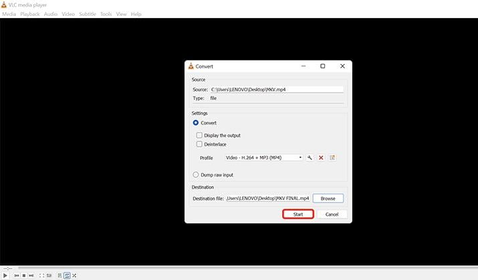478x280 pixels.
Task: Click the "Type: file" text
Action: [205, 98]
